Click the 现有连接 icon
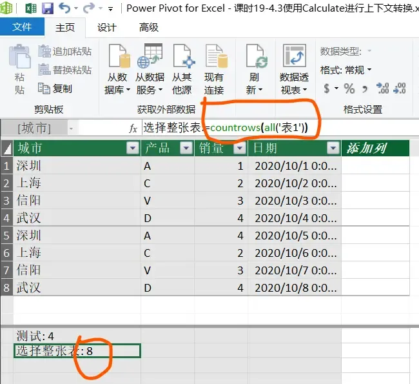This screenshot has height=384, width=419. [216, 56]
